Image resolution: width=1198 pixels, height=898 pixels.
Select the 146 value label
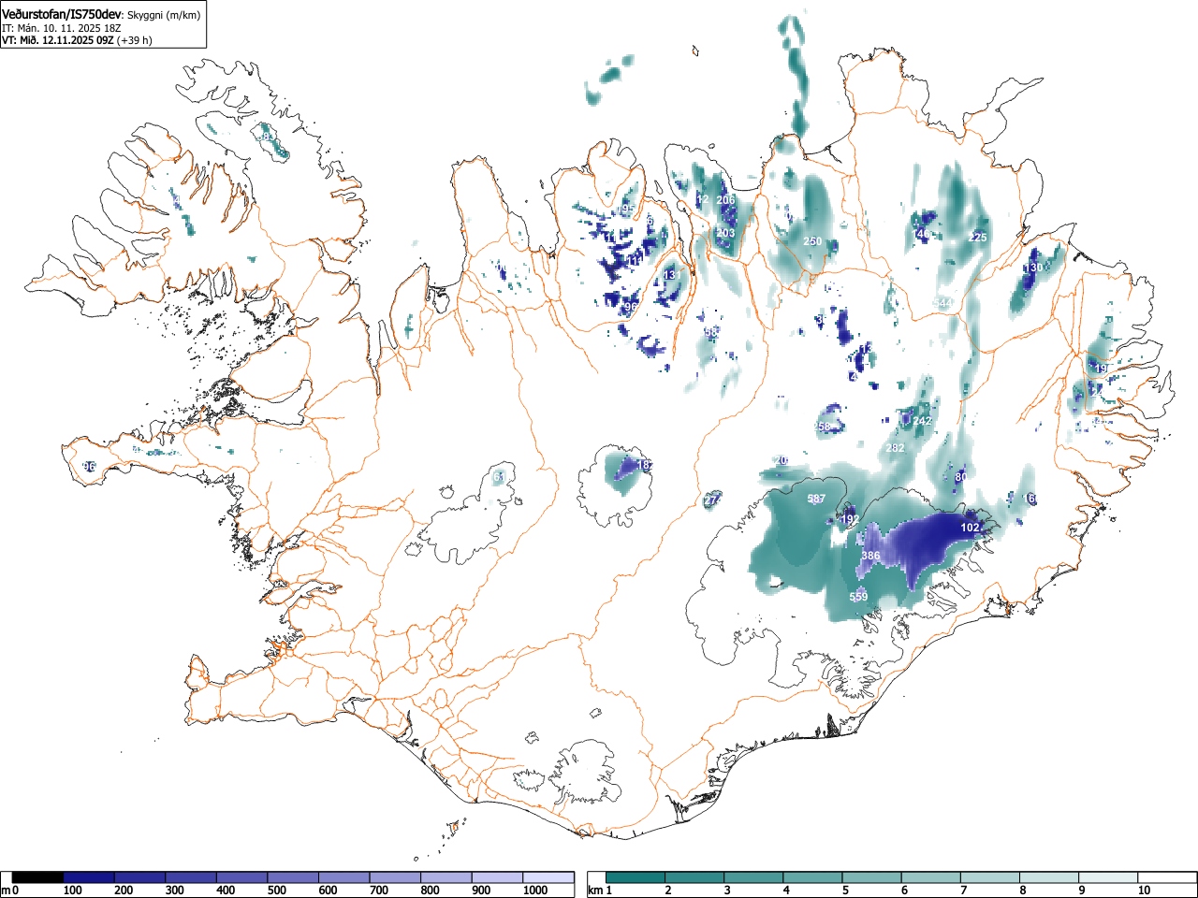[923, 234]
